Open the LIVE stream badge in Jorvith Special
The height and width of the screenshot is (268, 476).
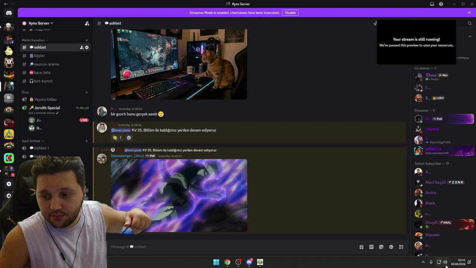pyautogui.click(x=84, y=120)
